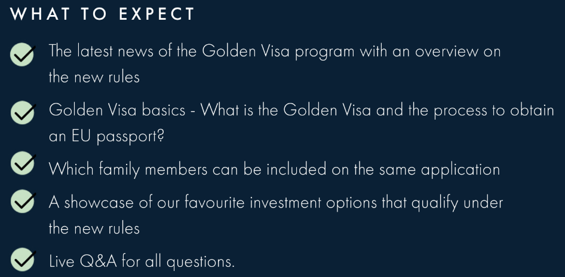Select the checkmark beside 'Which family members'

pos(22,163)
